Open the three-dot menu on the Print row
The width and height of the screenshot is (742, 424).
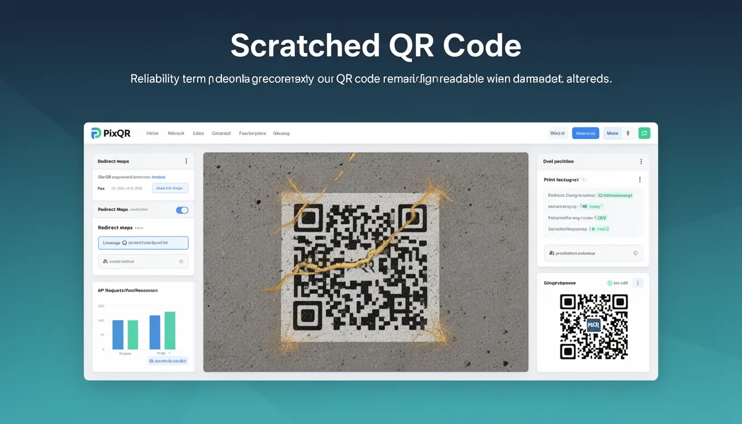[x=640, y=179]
